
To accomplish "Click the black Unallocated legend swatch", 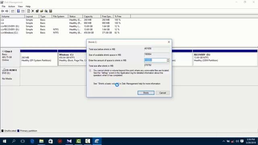I will (2, 131).
